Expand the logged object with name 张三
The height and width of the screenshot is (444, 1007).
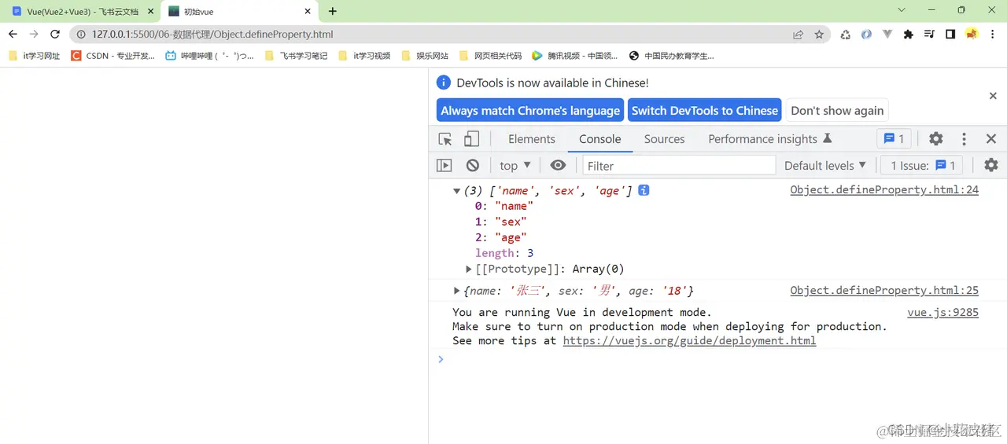(457, 292)
